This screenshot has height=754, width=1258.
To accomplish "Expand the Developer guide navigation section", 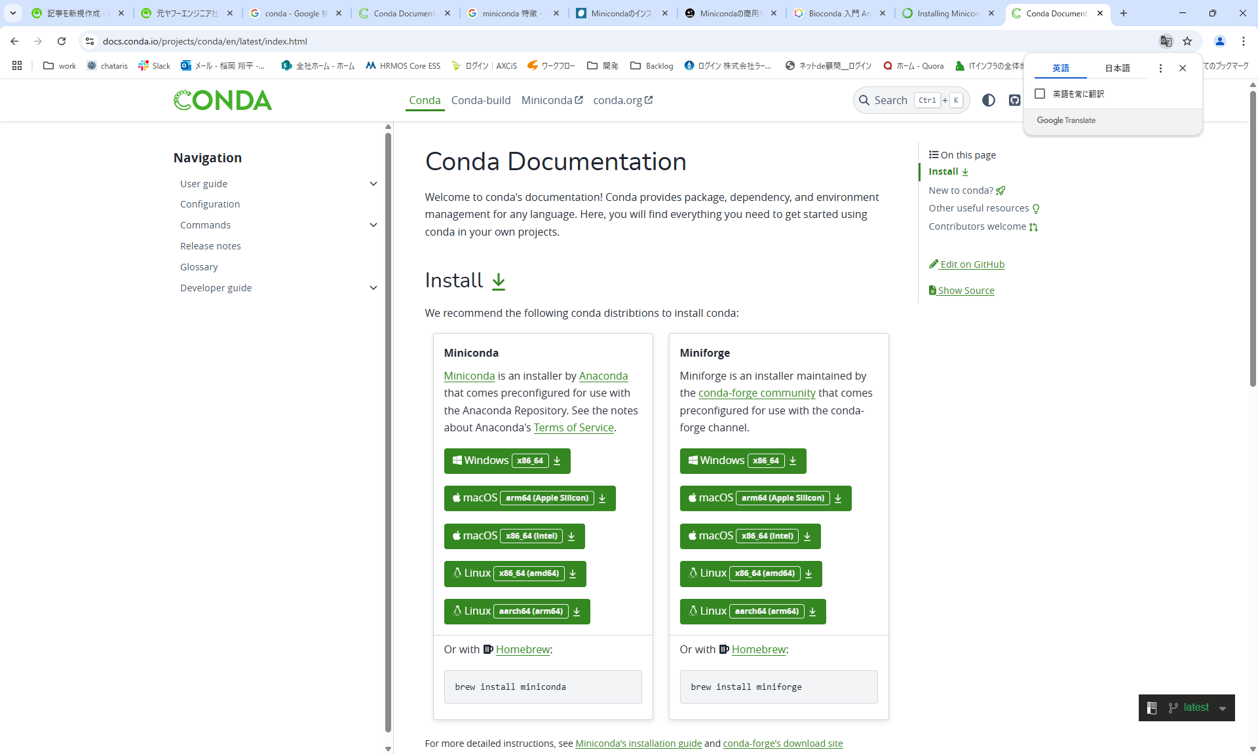I will 373,288.
